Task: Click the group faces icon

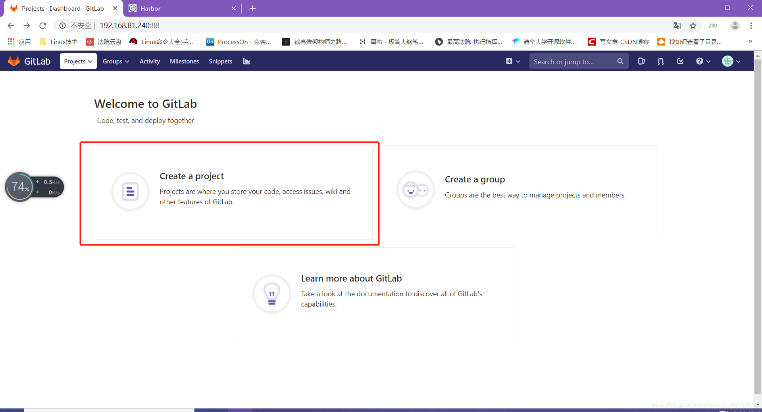Action: (x=416, y=190)
